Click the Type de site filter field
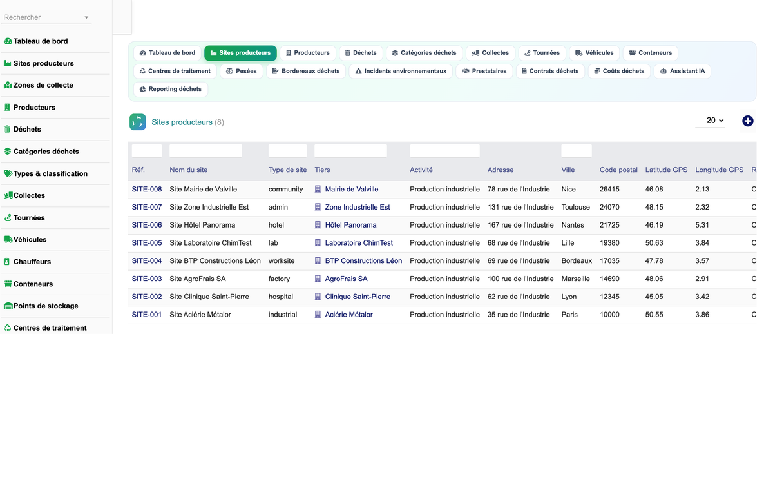The width and height of the screenshot is (773, 479). (287, 151)
